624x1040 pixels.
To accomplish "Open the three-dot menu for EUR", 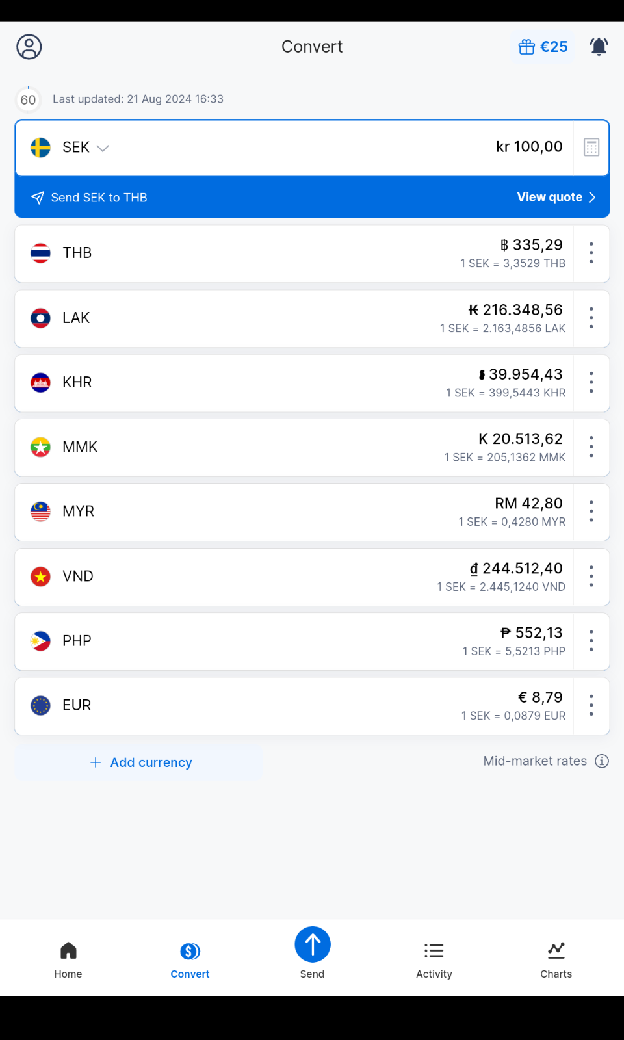I will [591, 705].
